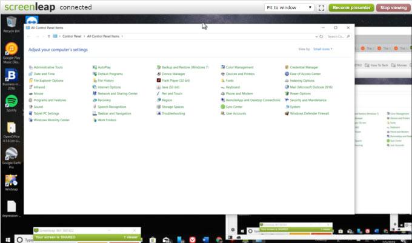Viewport: 412px width, 243px height.
Task: Click the Mouse settings icon
Action: point(31,93)
